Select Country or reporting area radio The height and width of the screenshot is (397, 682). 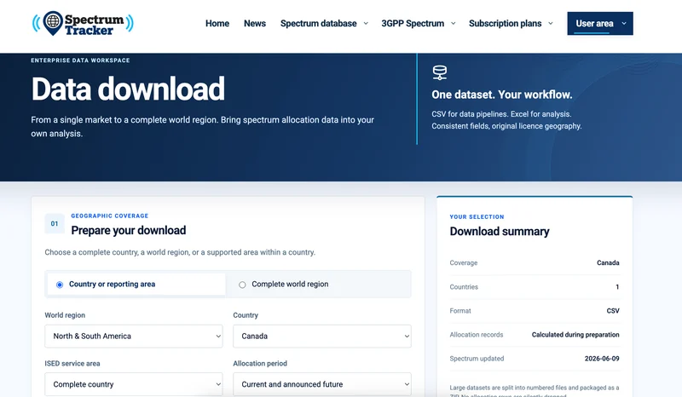click(60, 285)
